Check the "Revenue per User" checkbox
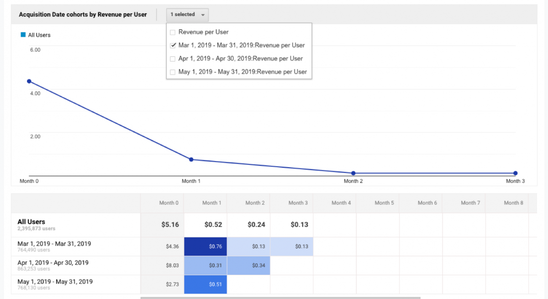Screen dimensions: 548x299 pos(172,32)
